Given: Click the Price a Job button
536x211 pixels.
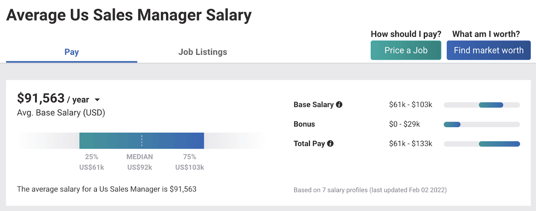Looking at the screenshot, I should click(x=406, y=50).
